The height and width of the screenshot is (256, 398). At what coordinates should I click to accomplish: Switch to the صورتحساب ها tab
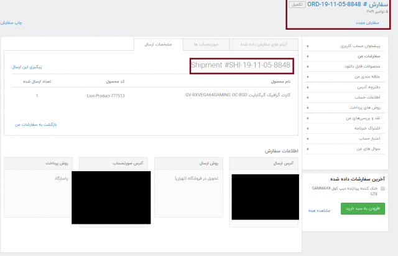point(205,44)
